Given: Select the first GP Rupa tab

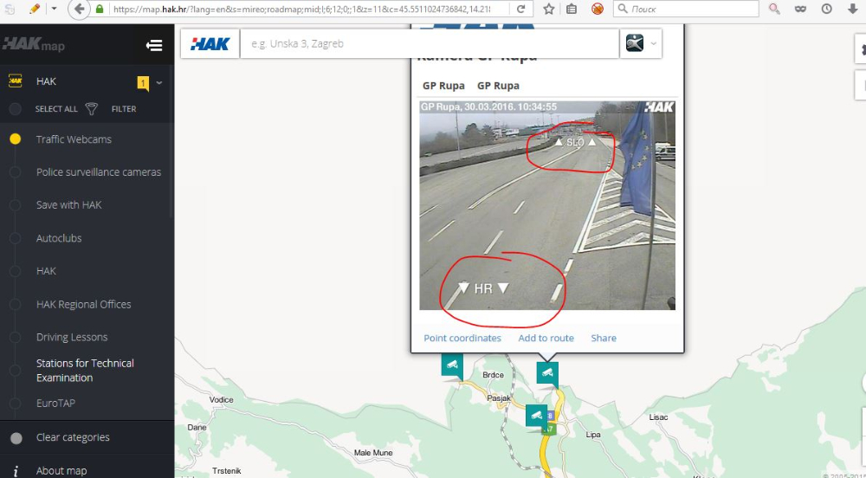Looking at the screenshot, I should [443, 86].
